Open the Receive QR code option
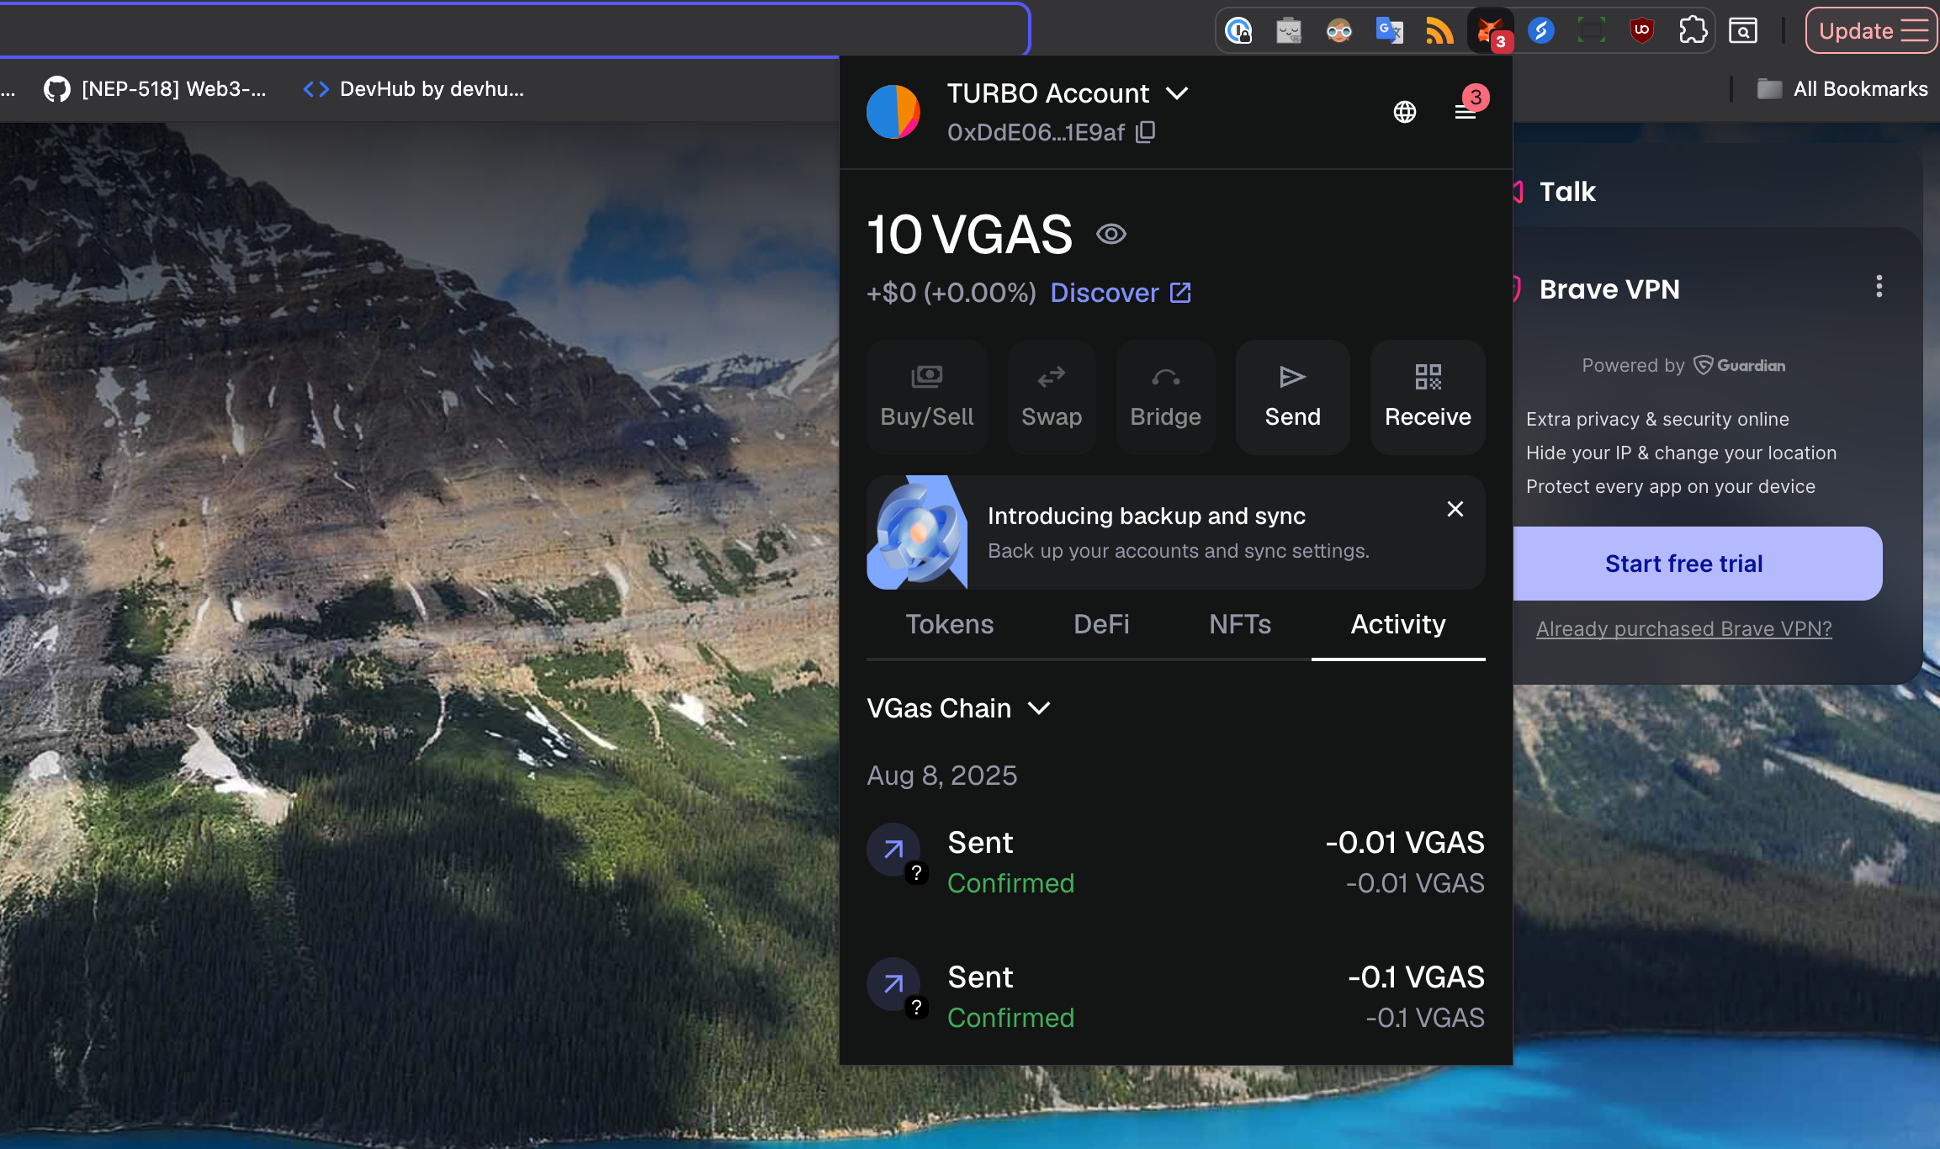1940x1149 pixels. [1427, 397]
